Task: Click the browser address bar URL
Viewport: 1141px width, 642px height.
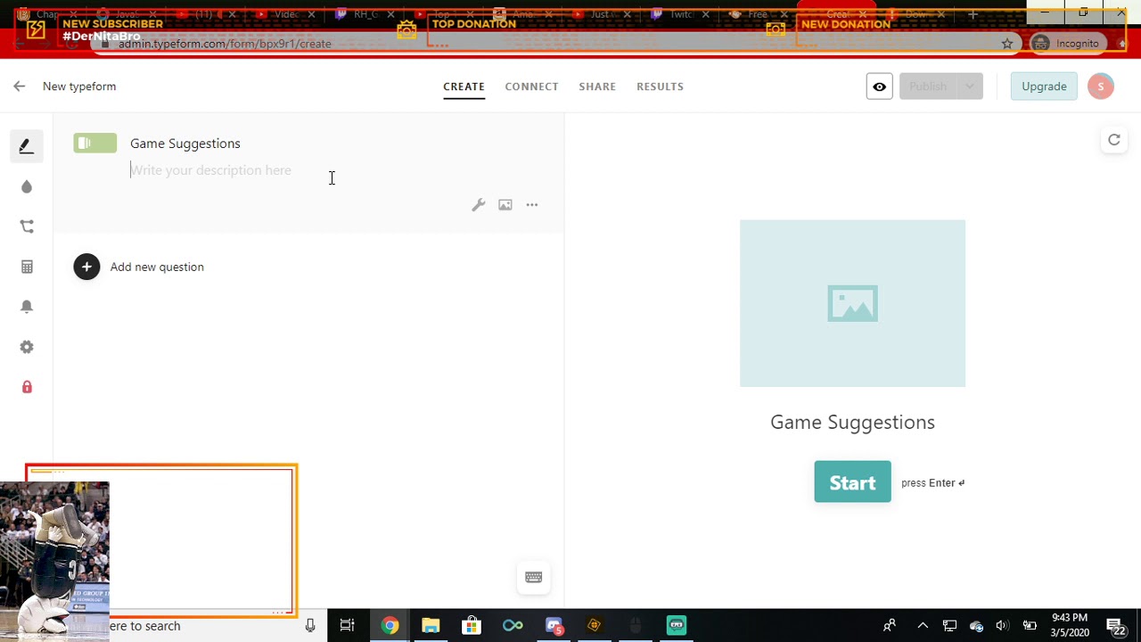Action: pos(225,44)
